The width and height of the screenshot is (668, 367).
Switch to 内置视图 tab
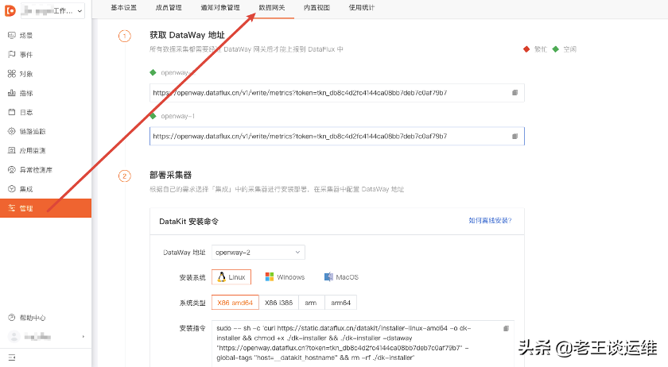click(317, 8)
